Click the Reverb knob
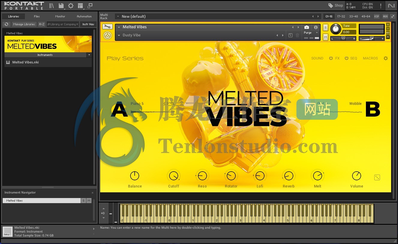398x244 pixels. pyautogui.click(x=289, y=176)
